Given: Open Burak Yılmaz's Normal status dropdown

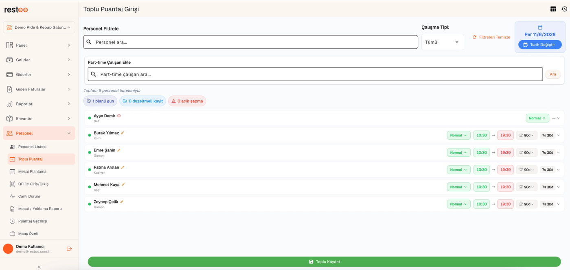Looking at the screenshot, I should 459,135.
